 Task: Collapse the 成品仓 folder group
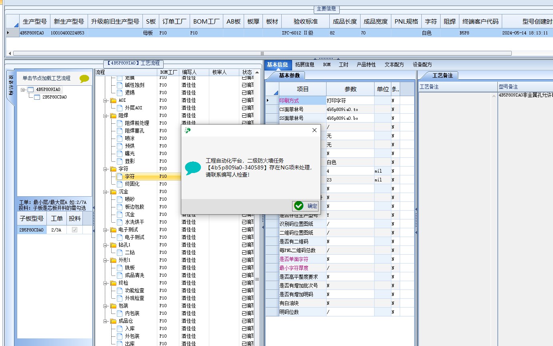(x=105, y=321)
